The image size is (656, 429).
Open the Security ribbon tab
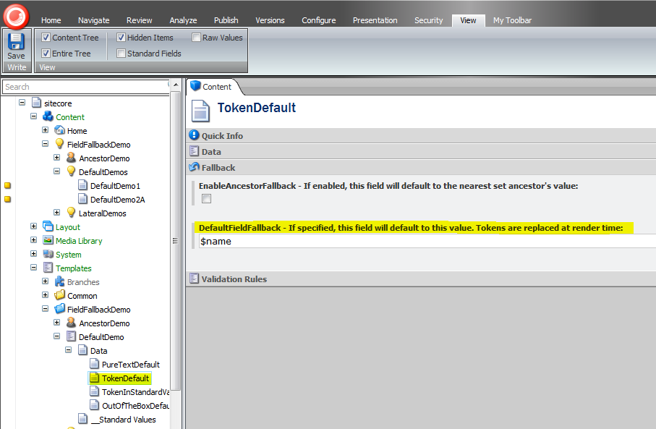(x=428, y=20)
